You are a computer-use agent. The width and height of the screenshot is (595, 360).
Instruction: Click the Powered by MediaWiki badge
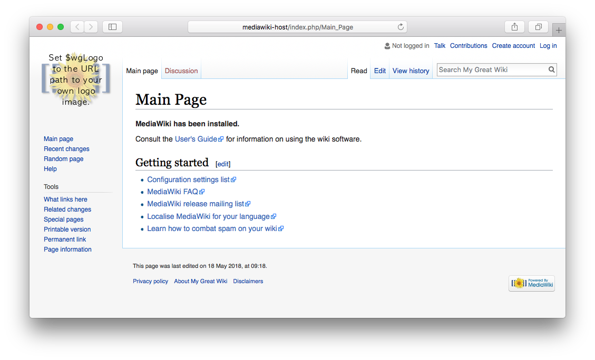coord(531,283)
